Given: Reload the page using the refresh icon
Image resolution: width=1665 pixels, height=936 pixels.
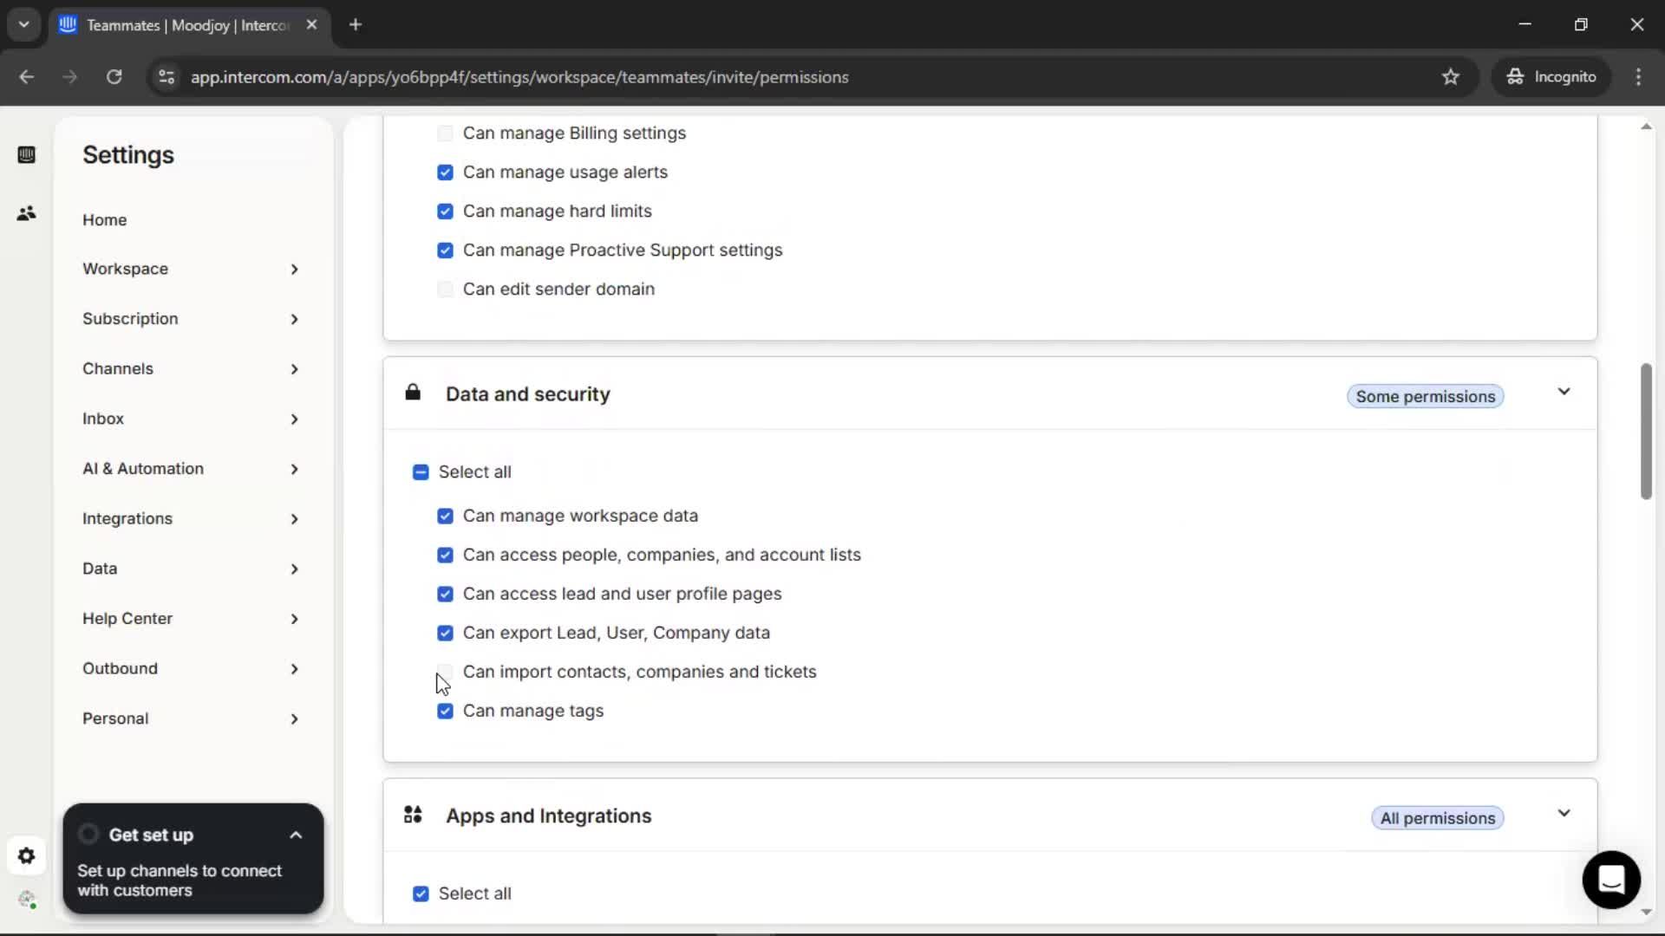Looking at the screenshot, I should (114, 77).
